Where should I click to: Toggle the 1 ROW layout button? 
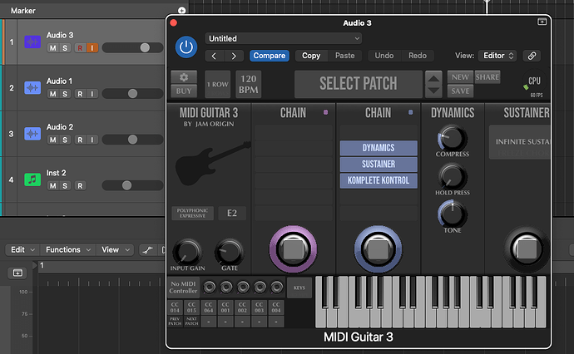pos(217,84)
